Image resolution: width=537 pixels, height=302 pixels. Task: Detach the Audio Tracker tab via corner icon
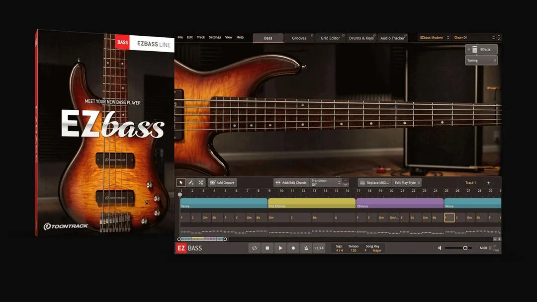point(406,35)
